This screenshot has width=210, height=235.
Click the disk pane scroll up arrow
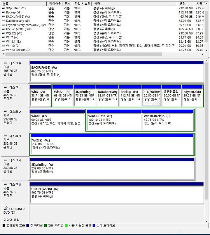coord(206,61)
